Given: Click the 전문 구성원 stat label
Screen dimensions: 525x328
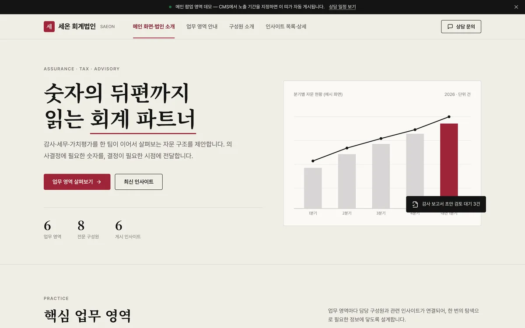Looking at the screenshot, I should 88,237.
